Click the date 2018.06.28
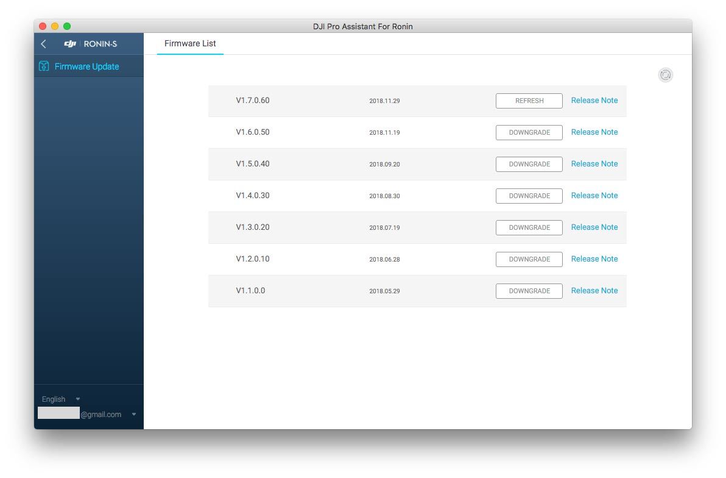 click(385, 260)
